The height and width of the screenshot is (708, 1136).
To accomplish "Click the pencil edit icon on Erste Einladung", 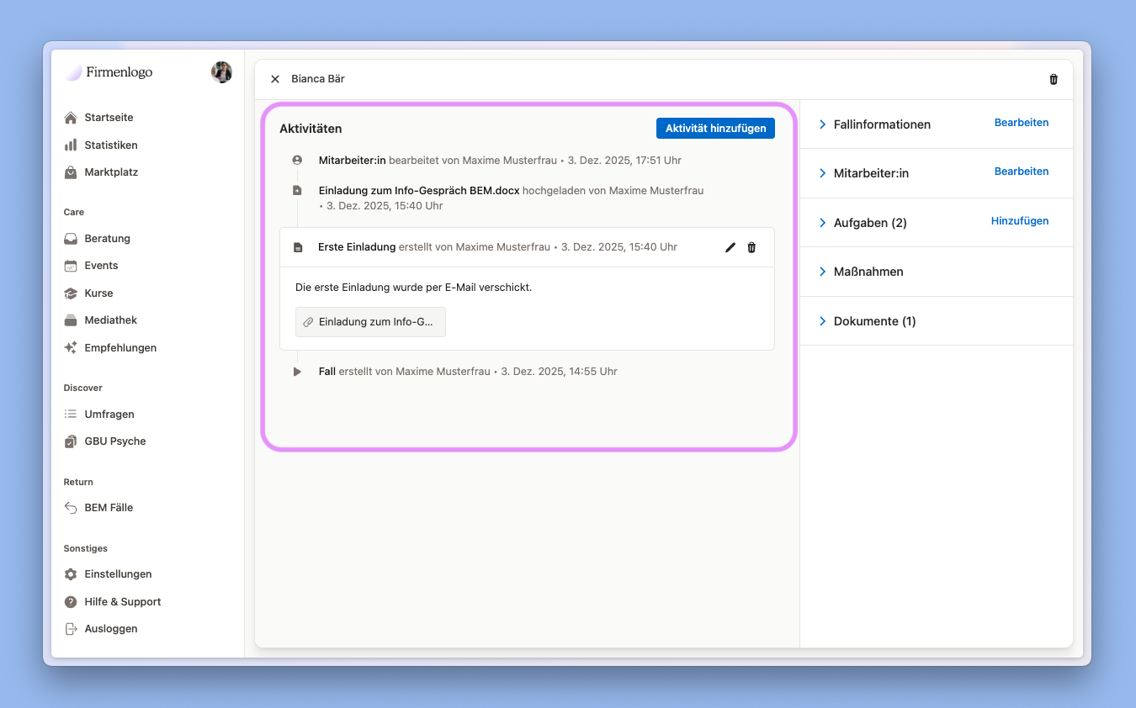I will (x=730, y=247).
